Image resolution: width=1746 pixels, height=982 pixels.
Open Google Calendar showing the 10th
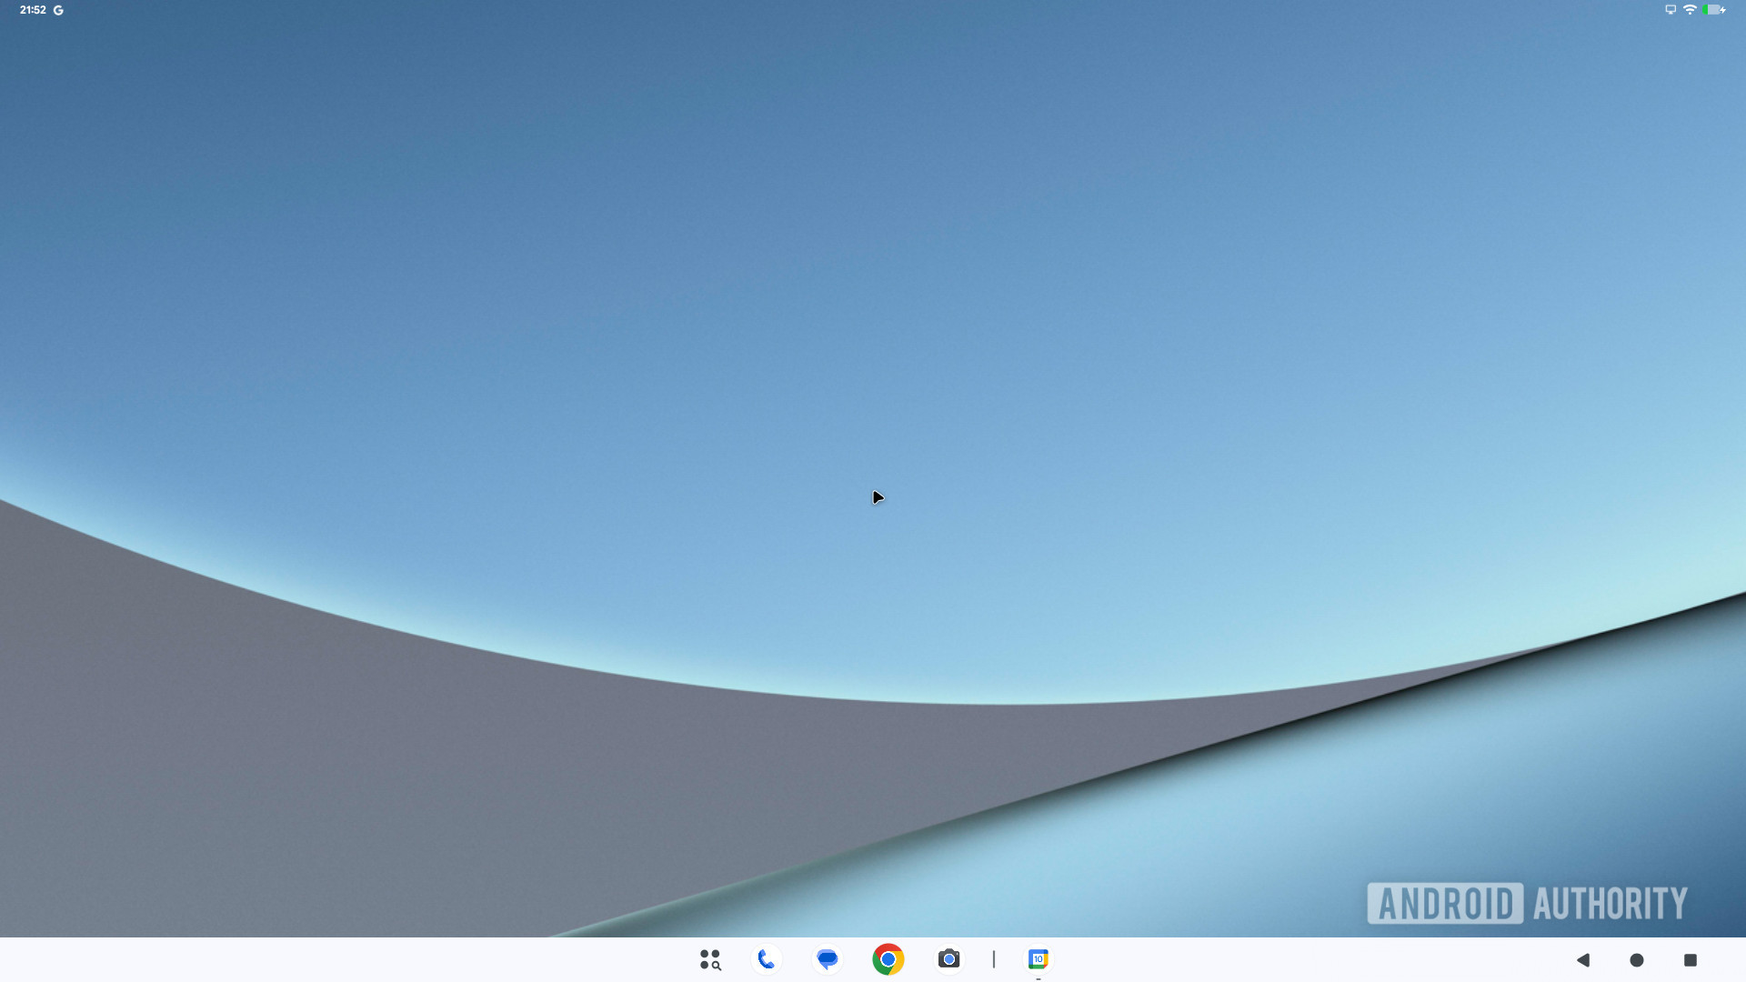click(x=1039, y=959)
